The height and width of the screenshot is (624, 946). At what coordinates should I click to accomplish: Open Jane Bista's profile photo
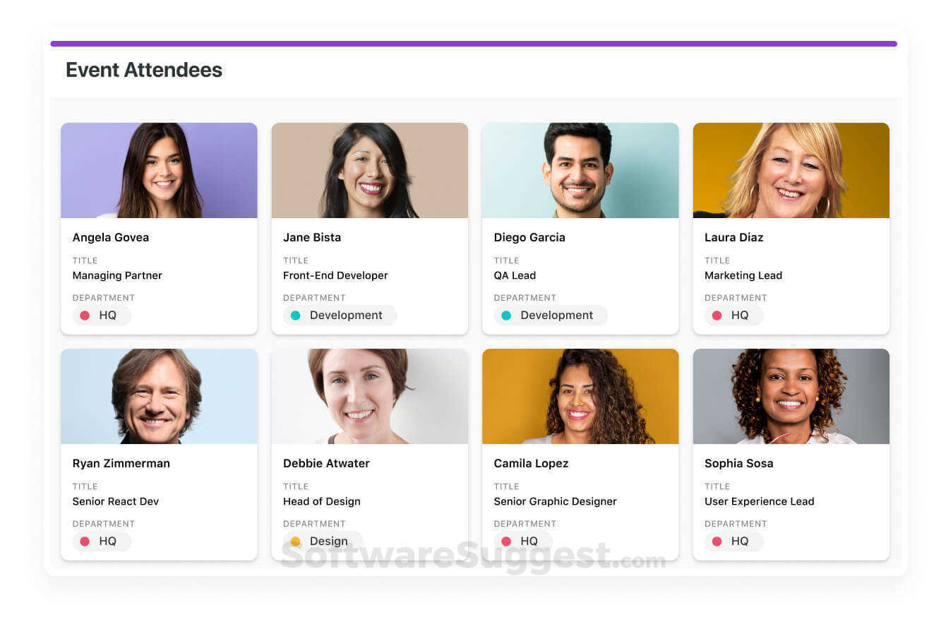pos(369,169)
